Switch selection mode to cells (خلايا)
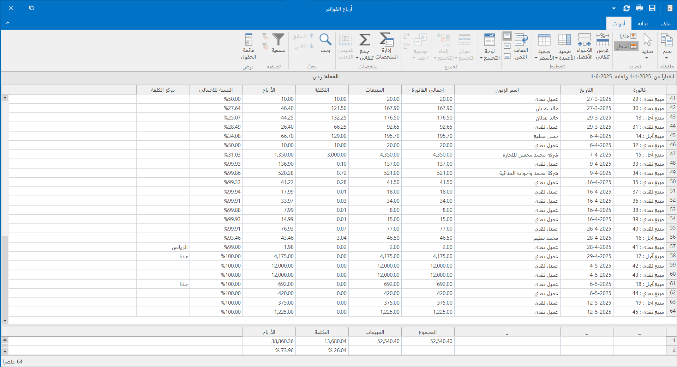 pos(628,36)
